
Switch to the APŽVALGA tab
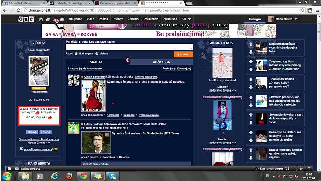[x=161, y=62]
